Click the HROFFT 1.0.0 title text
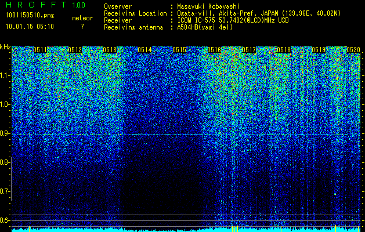Viewport: 365px width, 232px height. (45, 5)
